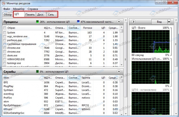
Task: Collapse the Процессы section chevron
Action: 119,22
